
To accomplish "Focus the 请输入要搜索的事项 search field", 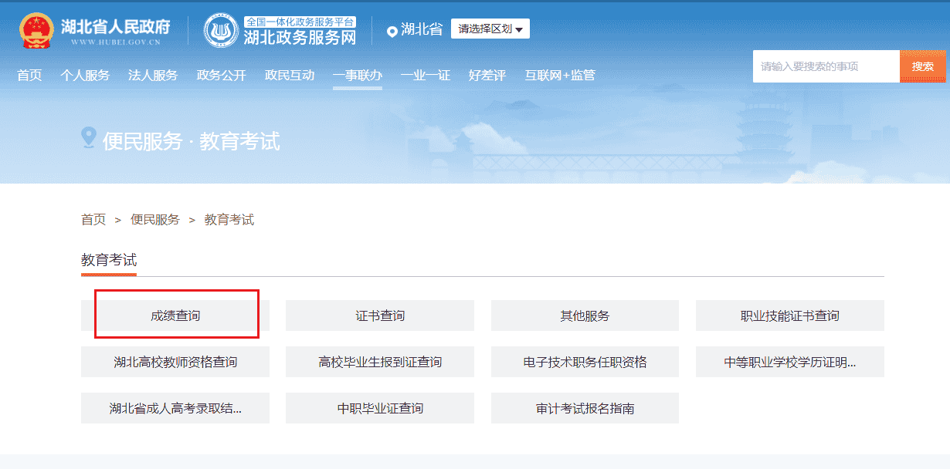I will [x=825, y=66].
